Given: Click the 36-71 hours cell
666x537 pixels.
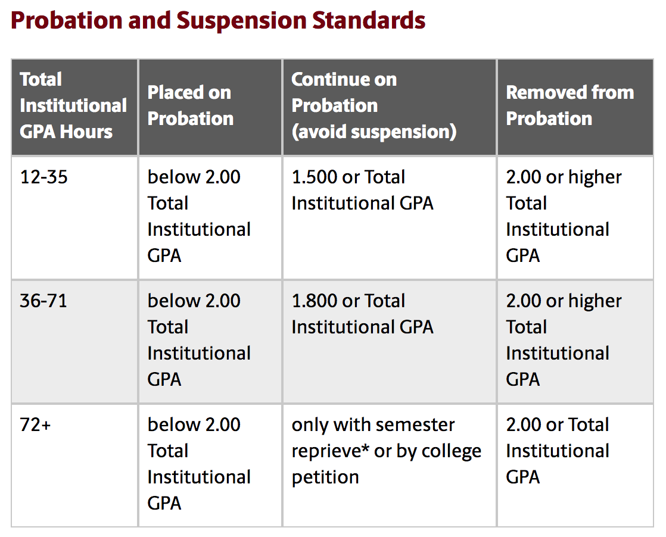Looking at the screenshot, I should click(43, 301).
